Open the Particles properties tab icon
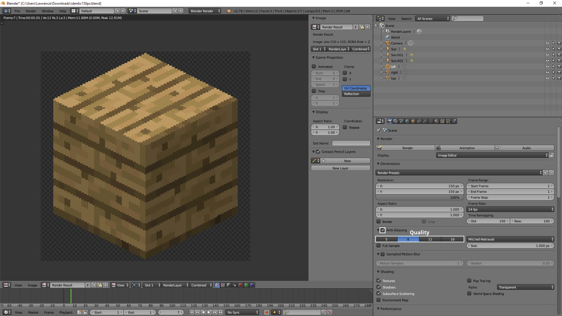 click(x=448, y=121)
